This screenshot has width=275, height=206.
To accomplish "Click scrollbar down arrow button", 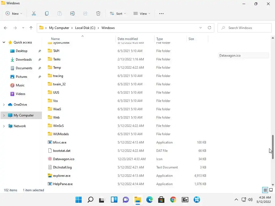I will coord(273,185).
